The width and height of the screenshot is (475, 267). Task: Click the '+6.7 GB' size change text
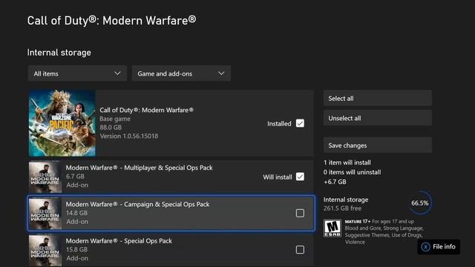click(x=335, y=182)
